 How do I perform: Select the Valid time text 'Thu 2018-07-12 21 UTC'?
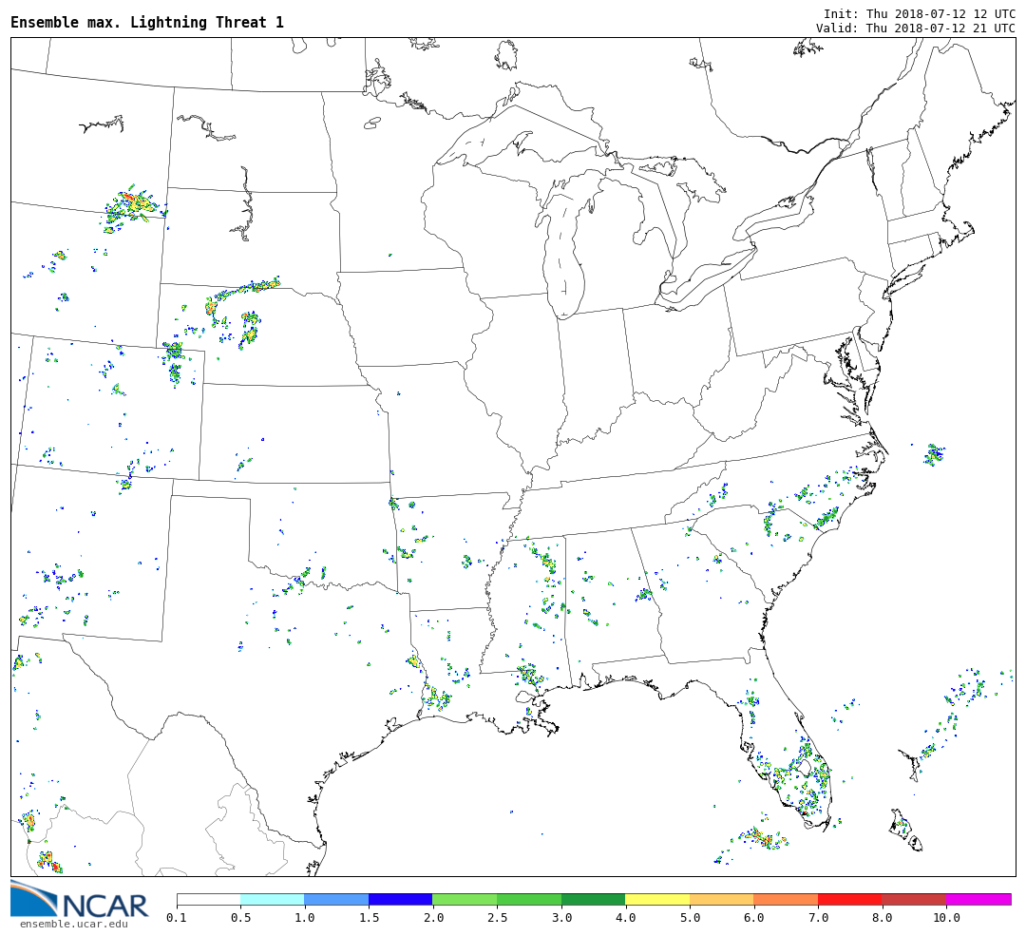pos(940,29)
